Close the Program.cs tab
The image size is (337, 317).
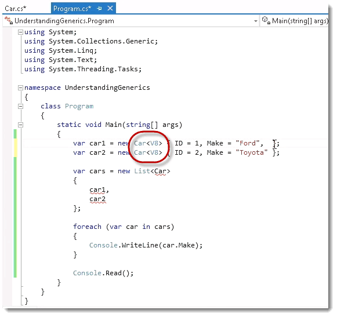point(110,8)
